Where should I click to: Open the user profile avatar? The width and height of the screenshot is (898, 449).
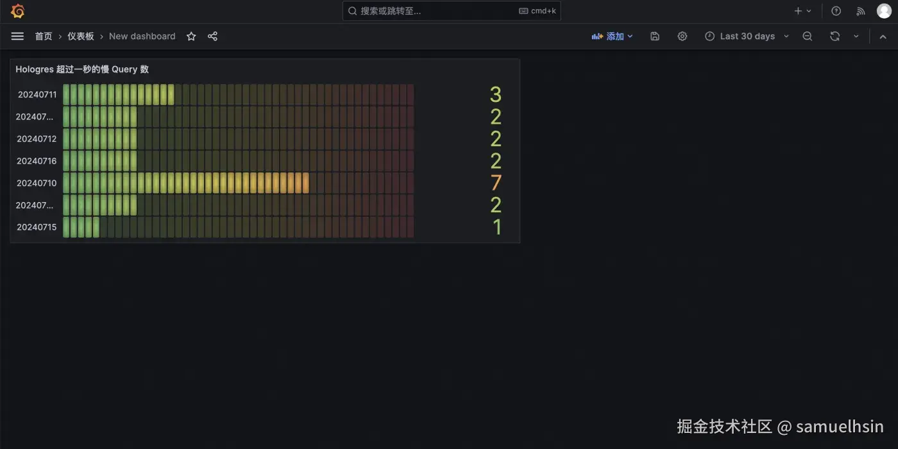pyautogui.click(x=885, y=11)
